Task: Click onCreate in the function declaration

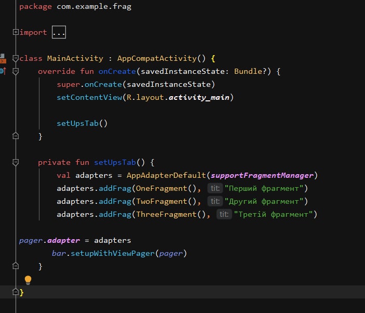Action: coord(117,71)
